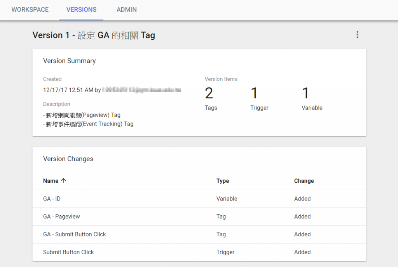Sort the table by Type column header
This screenshot has height=267, width=398.
(223, 181)
